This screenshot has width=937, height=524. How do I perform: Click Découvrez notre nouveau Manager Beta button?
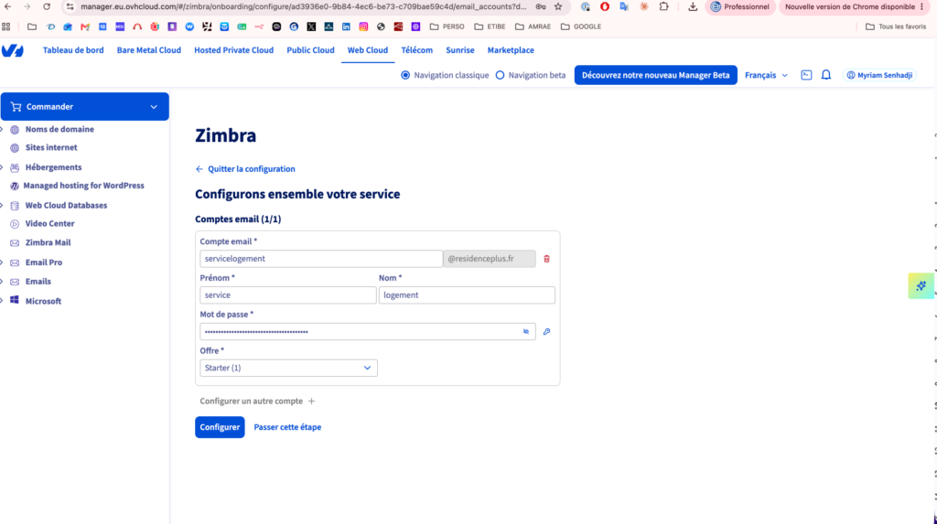(655, 75)
